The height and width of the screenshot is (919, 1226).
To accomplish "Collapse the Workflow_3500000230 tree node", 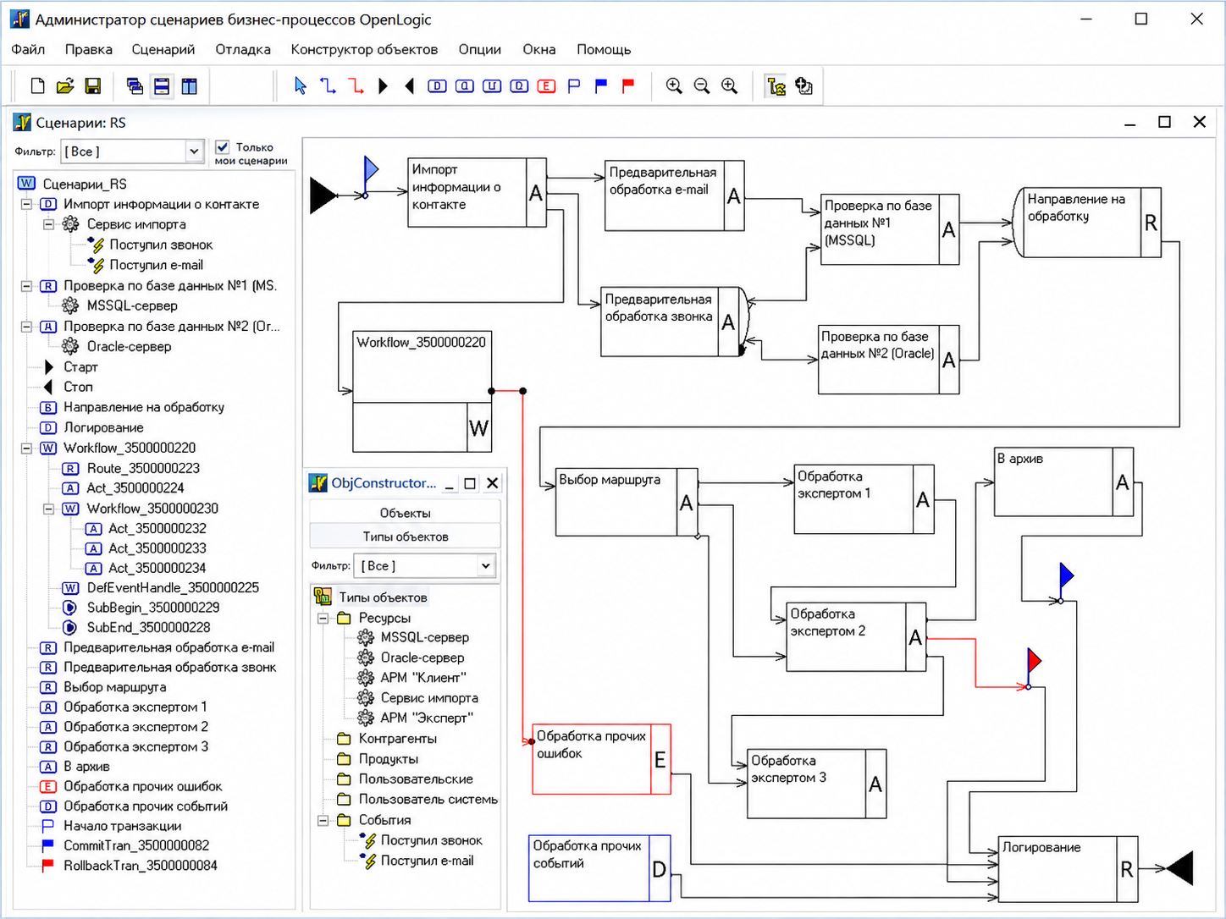I will point(48,509).
